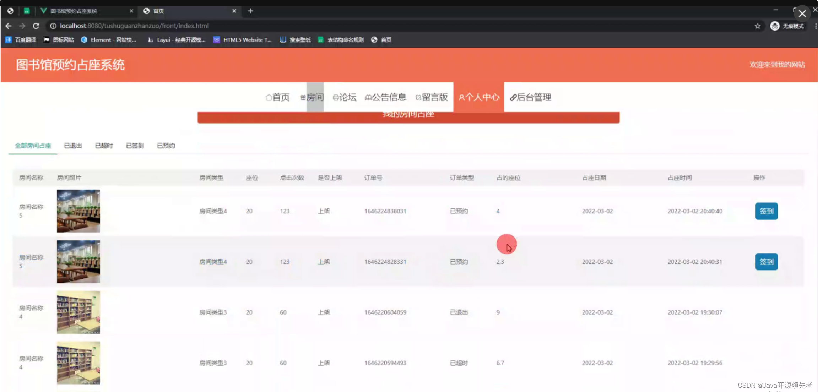Open browser three-dot menu
818x392 pixels.
(x=815, y=26)
